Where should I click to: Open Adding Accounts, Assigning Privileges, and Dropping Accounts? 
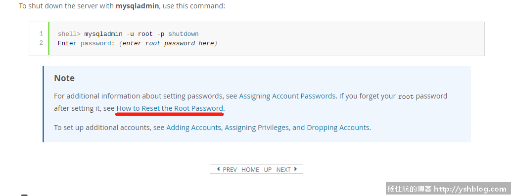268,128
